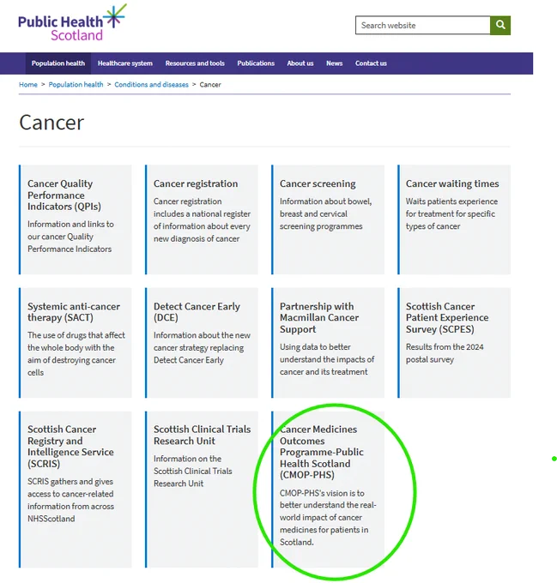Click 'SCRIS gathers and gives access' description
Screen dimensions: 557x583
click(70, 500)
